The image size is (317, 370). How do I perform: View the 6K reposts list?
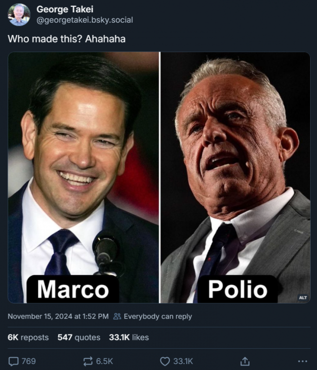(x=28, y=337)
